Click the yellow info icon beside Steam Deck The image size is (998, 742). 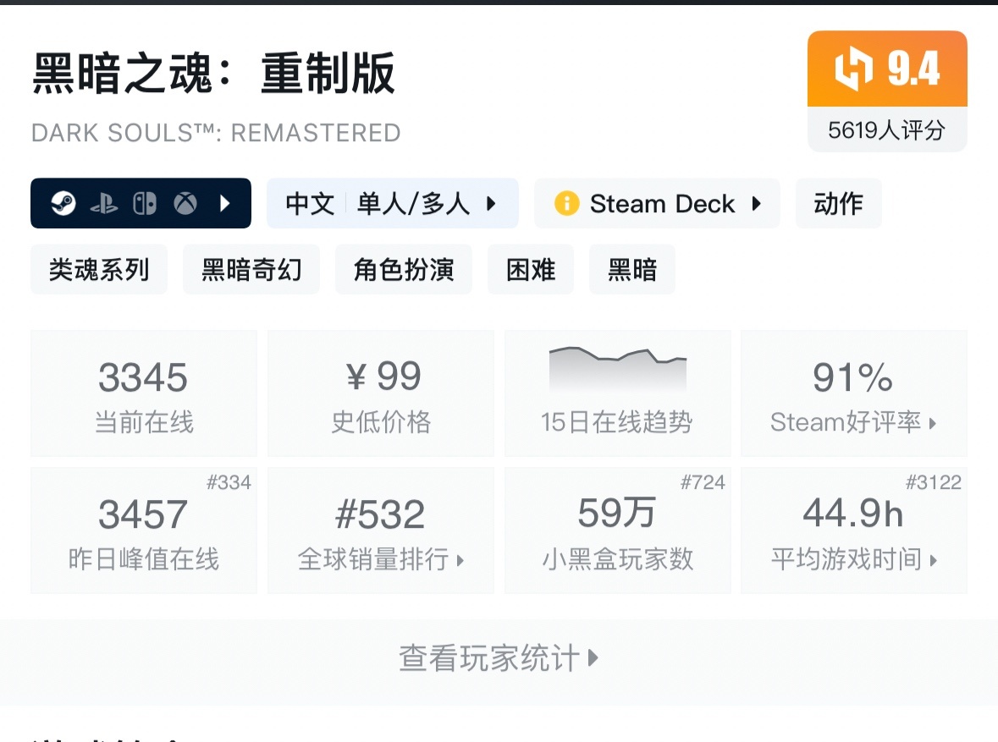click(568, 203)
